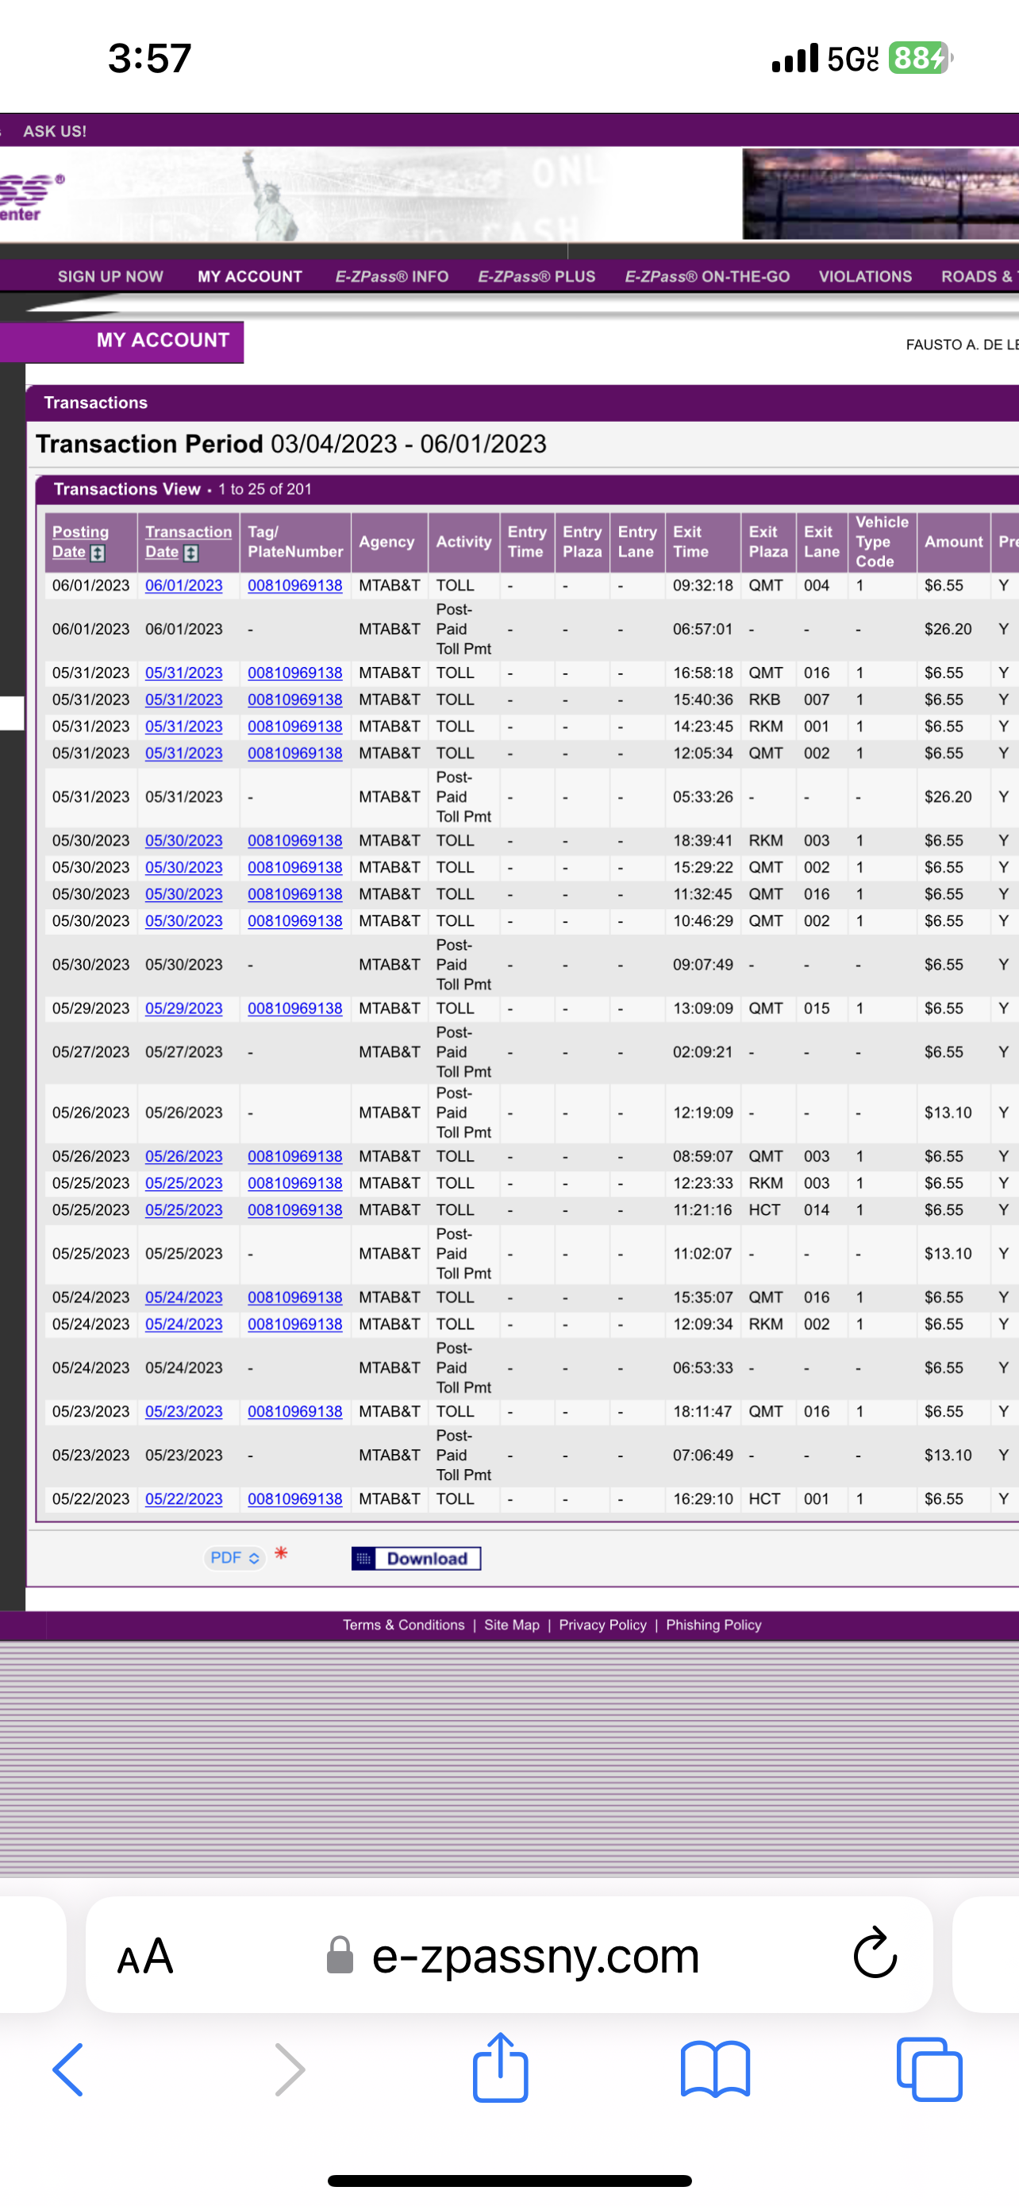The image size is (1019, 2206).
Task: Open MY ACCOUNT in navigation bar
Action: [250, 276]
